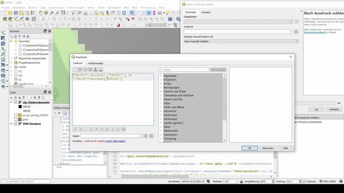Image resolution: width=344 pixels, height=193 pixels.
Task: Click Abbrechen in the Ausdruck dialog
Action: [x=268, y=148]
